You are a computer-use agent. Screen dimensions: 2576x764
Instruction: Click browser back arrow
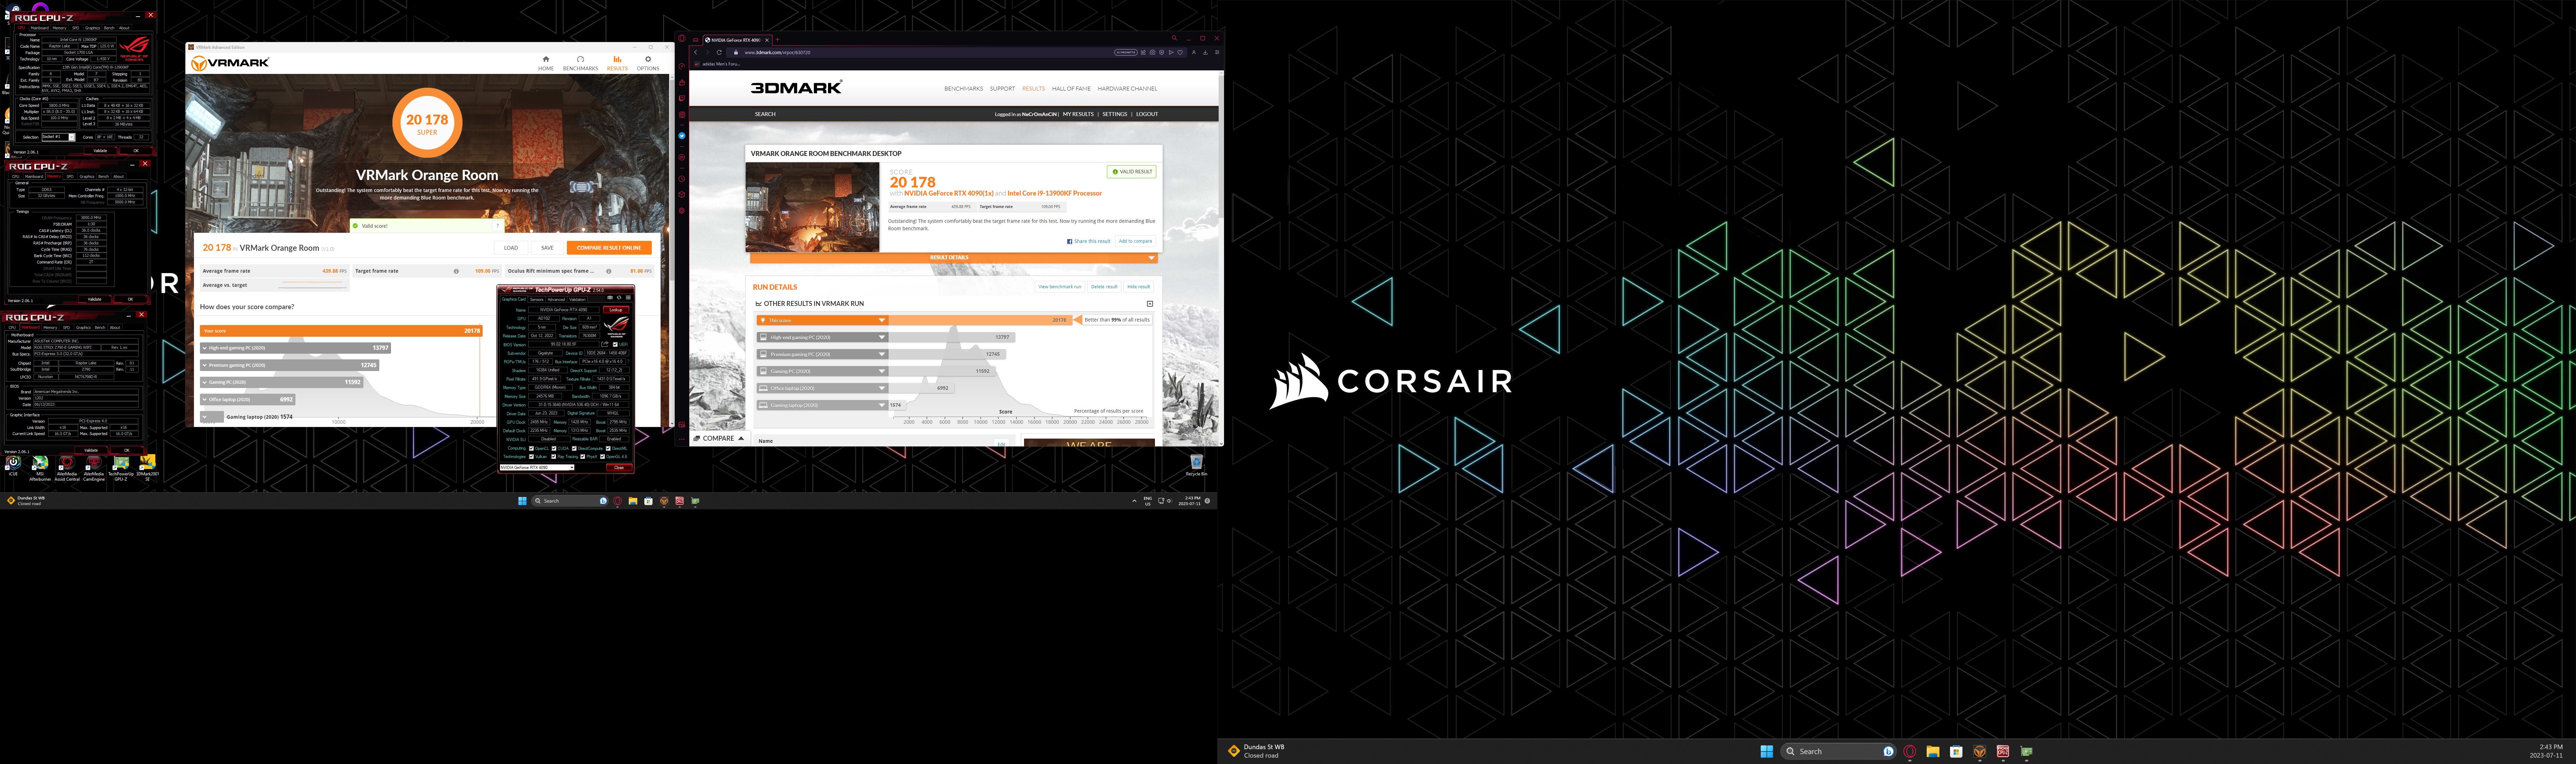tap(696, 53)
